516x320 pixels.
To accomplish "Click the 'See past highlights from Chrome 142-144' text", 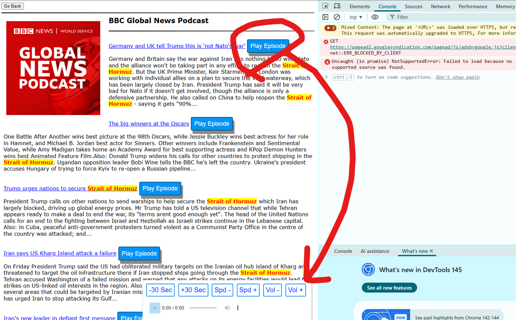I will pyautogui.click(x=457, y=317).
